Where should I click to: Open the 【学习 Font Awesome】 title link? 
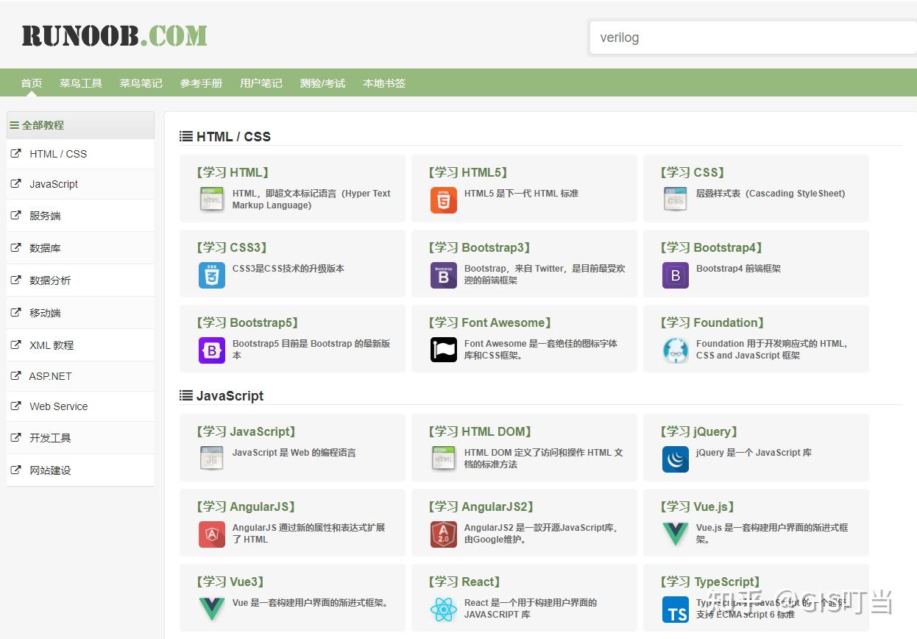click(x=491, y=322)
